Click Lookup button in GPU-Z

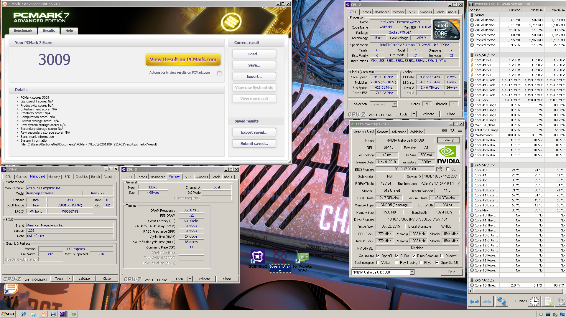click(448, 140)
